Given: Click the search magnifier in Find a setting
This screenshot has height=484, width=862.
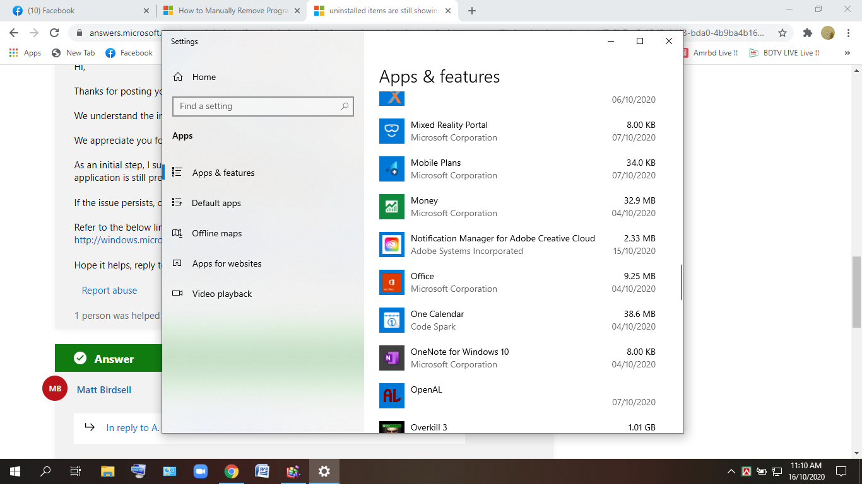Looking at the screenshot, I should click(345, 107).
